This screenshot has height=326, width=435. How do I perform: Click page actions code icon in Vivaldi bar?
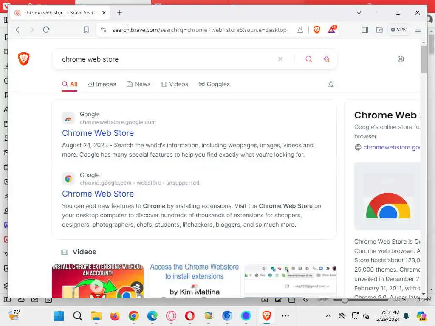click(305, 300)
